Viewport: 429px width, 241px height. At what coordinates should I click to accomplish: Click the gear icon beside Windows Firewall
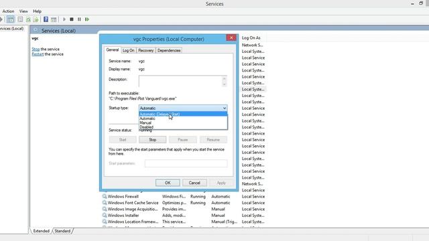coord(105,196)
